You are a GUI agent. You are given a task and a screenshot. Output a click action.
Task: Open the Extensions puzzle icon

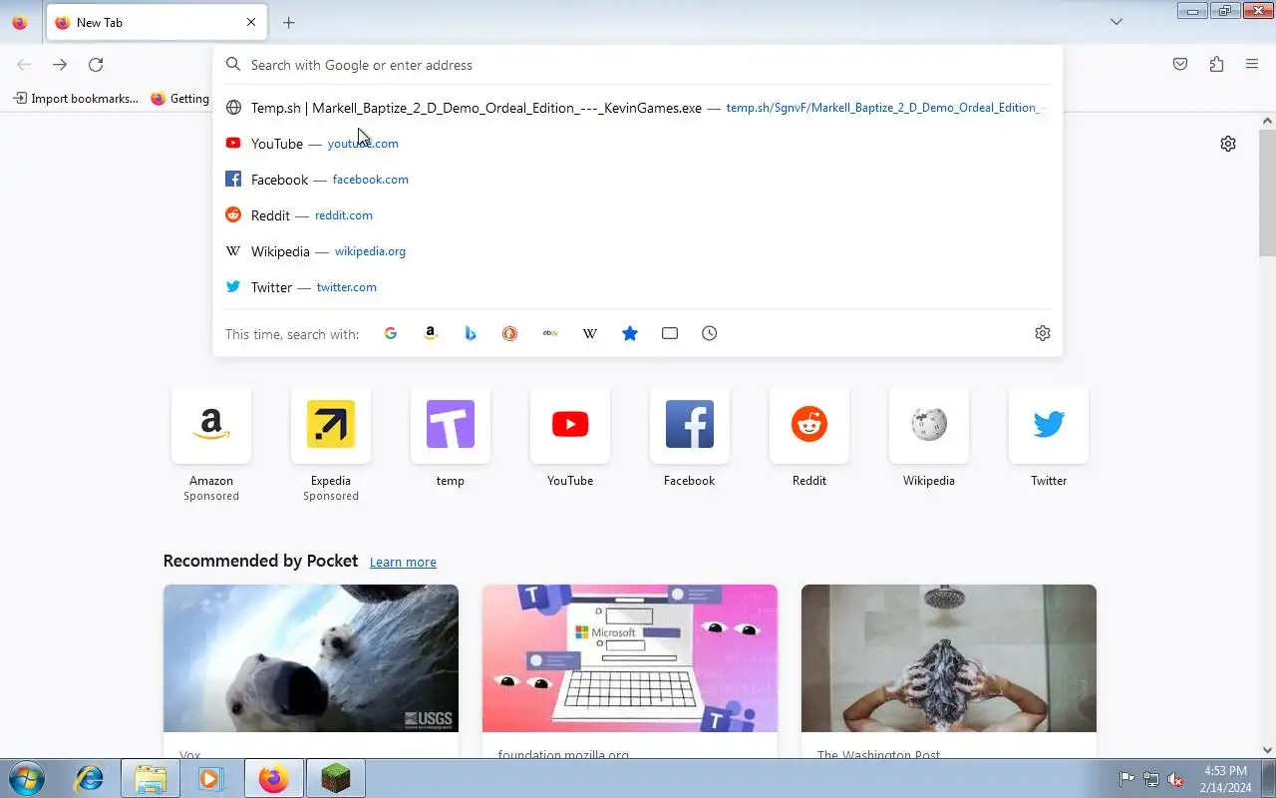click(x=1216, y=64)
